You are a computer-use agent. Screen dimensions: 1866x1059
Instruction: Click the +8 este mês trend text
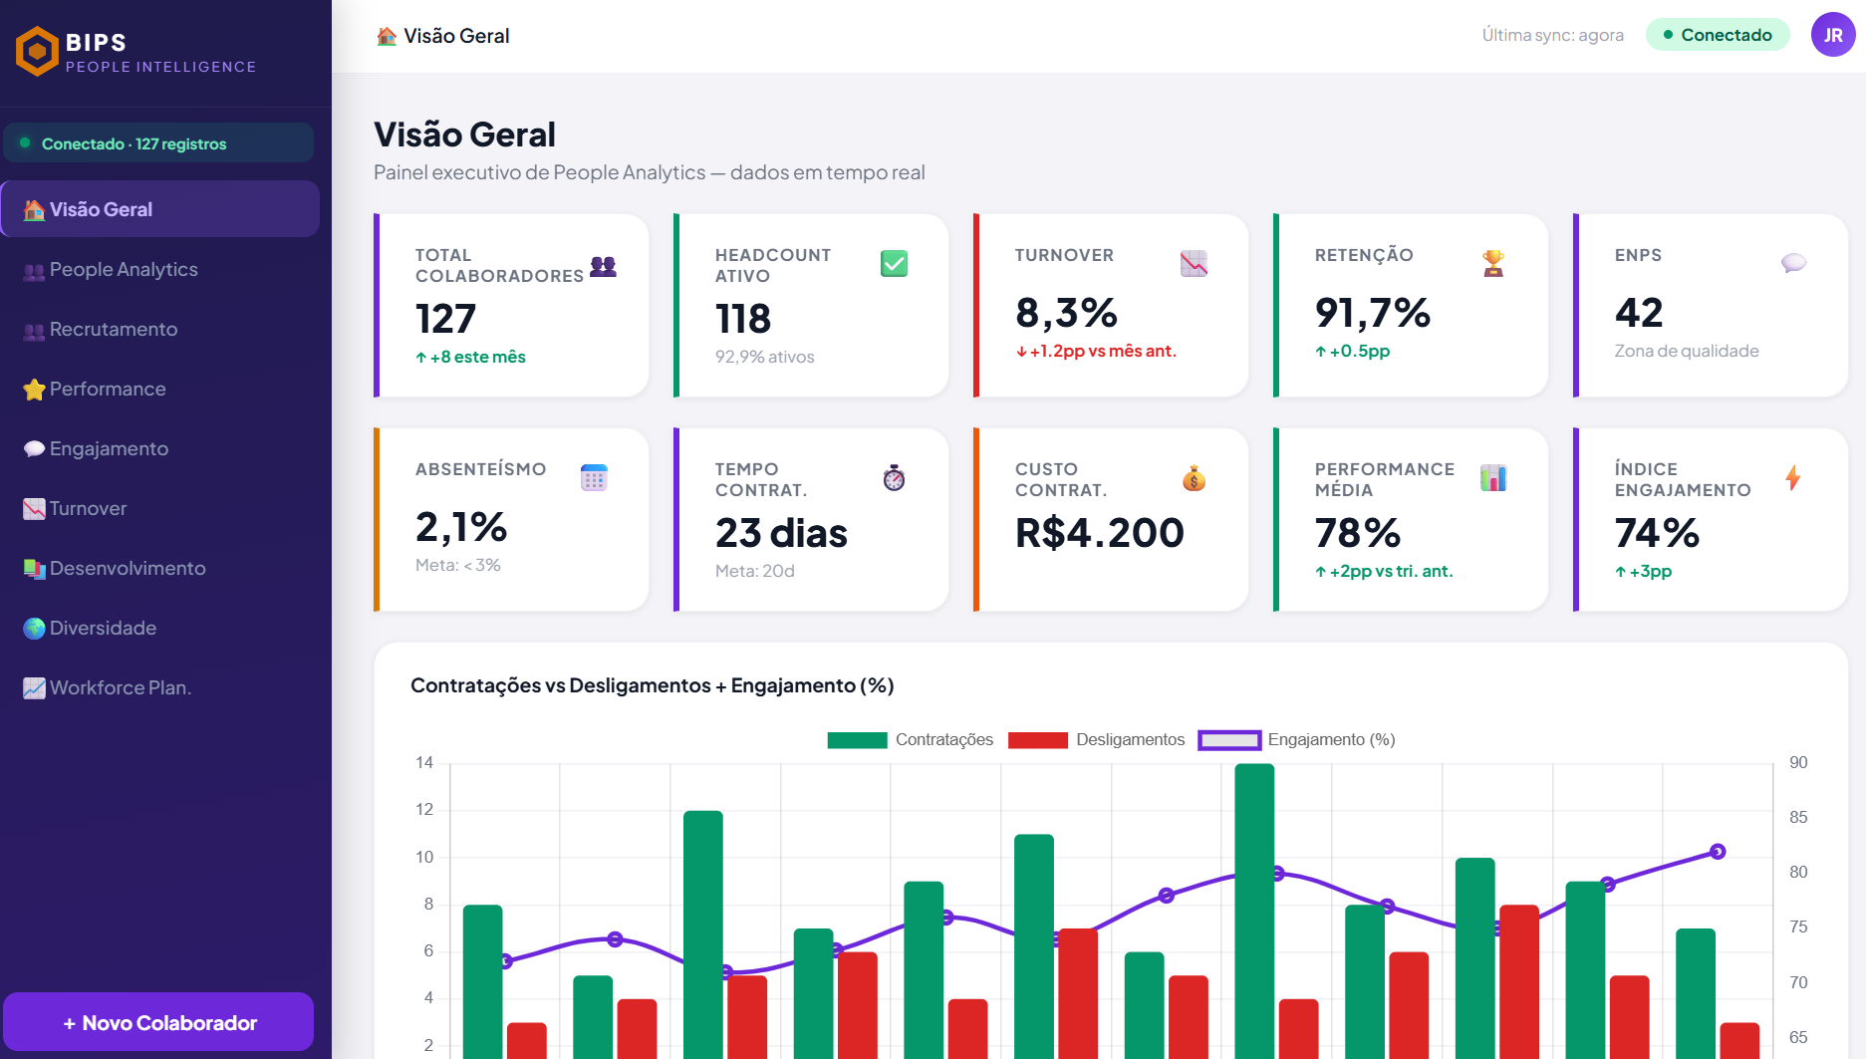(x=470, y=357)
